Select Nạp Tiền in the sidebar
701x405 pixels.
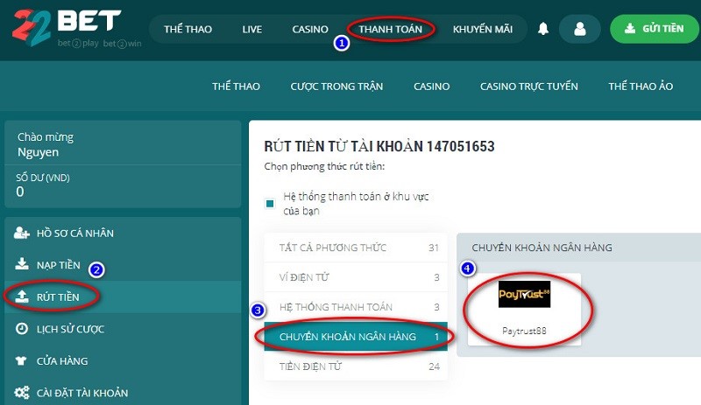click(59, 265)
